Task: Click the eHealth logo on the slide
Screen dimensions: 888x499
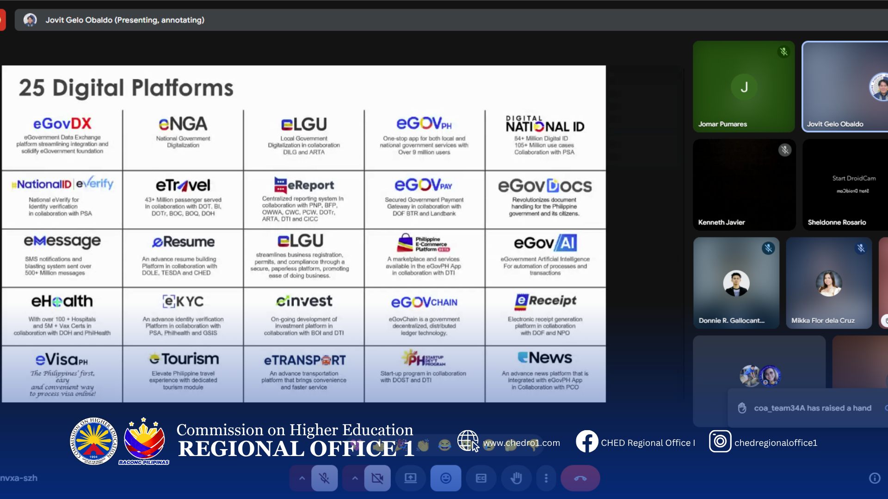Action: pyautogui.click(x=62, y=301)
